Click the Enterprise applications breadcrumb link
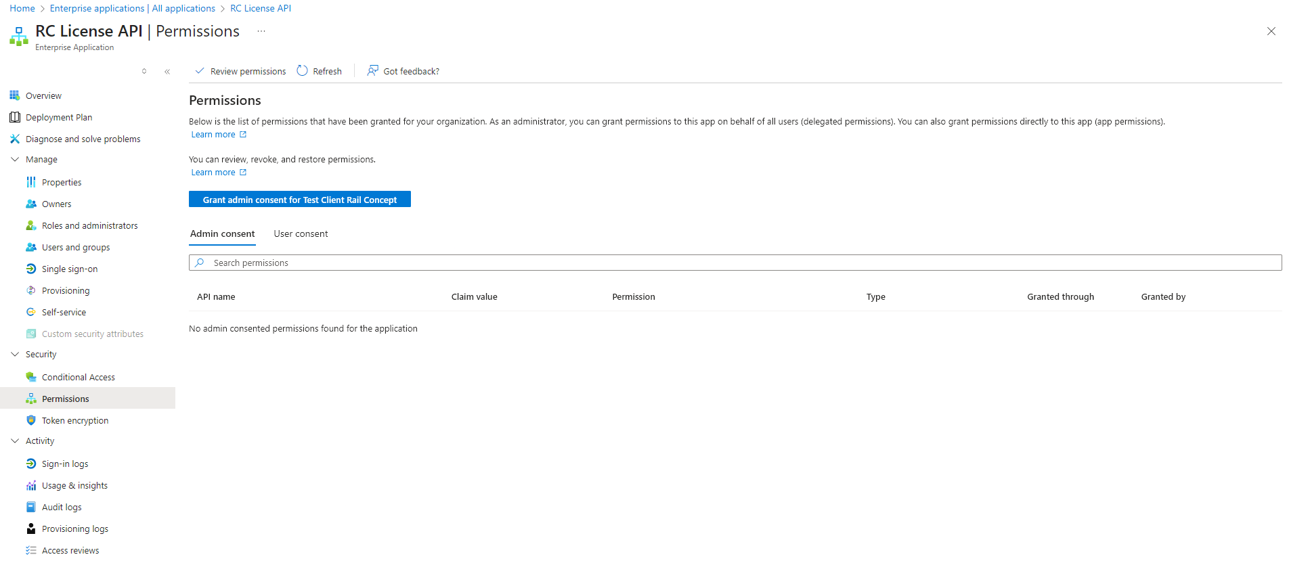1289x561 pixels. point(97,9)
